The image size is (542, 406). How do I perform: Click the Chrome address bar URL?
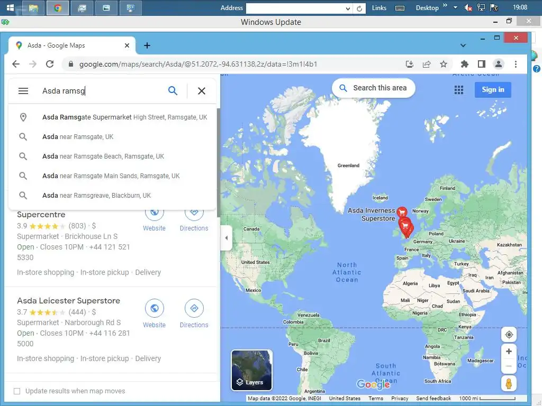[198, 64]
